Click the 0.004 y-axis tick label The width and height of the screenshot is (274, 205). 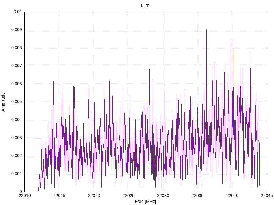pos(17,120)
